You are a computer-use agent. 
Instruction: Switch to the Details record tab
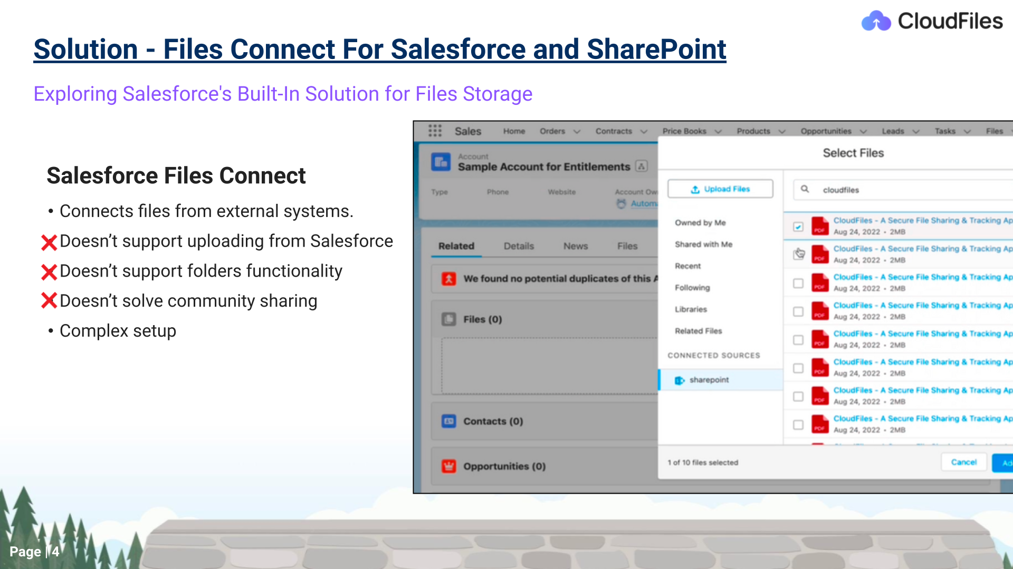519,246
